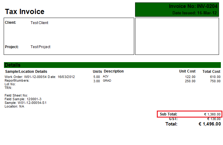Click the highlighted Sub Total row
The width and height of the screenshot is (223, 145).
click(x=190, y=114)
